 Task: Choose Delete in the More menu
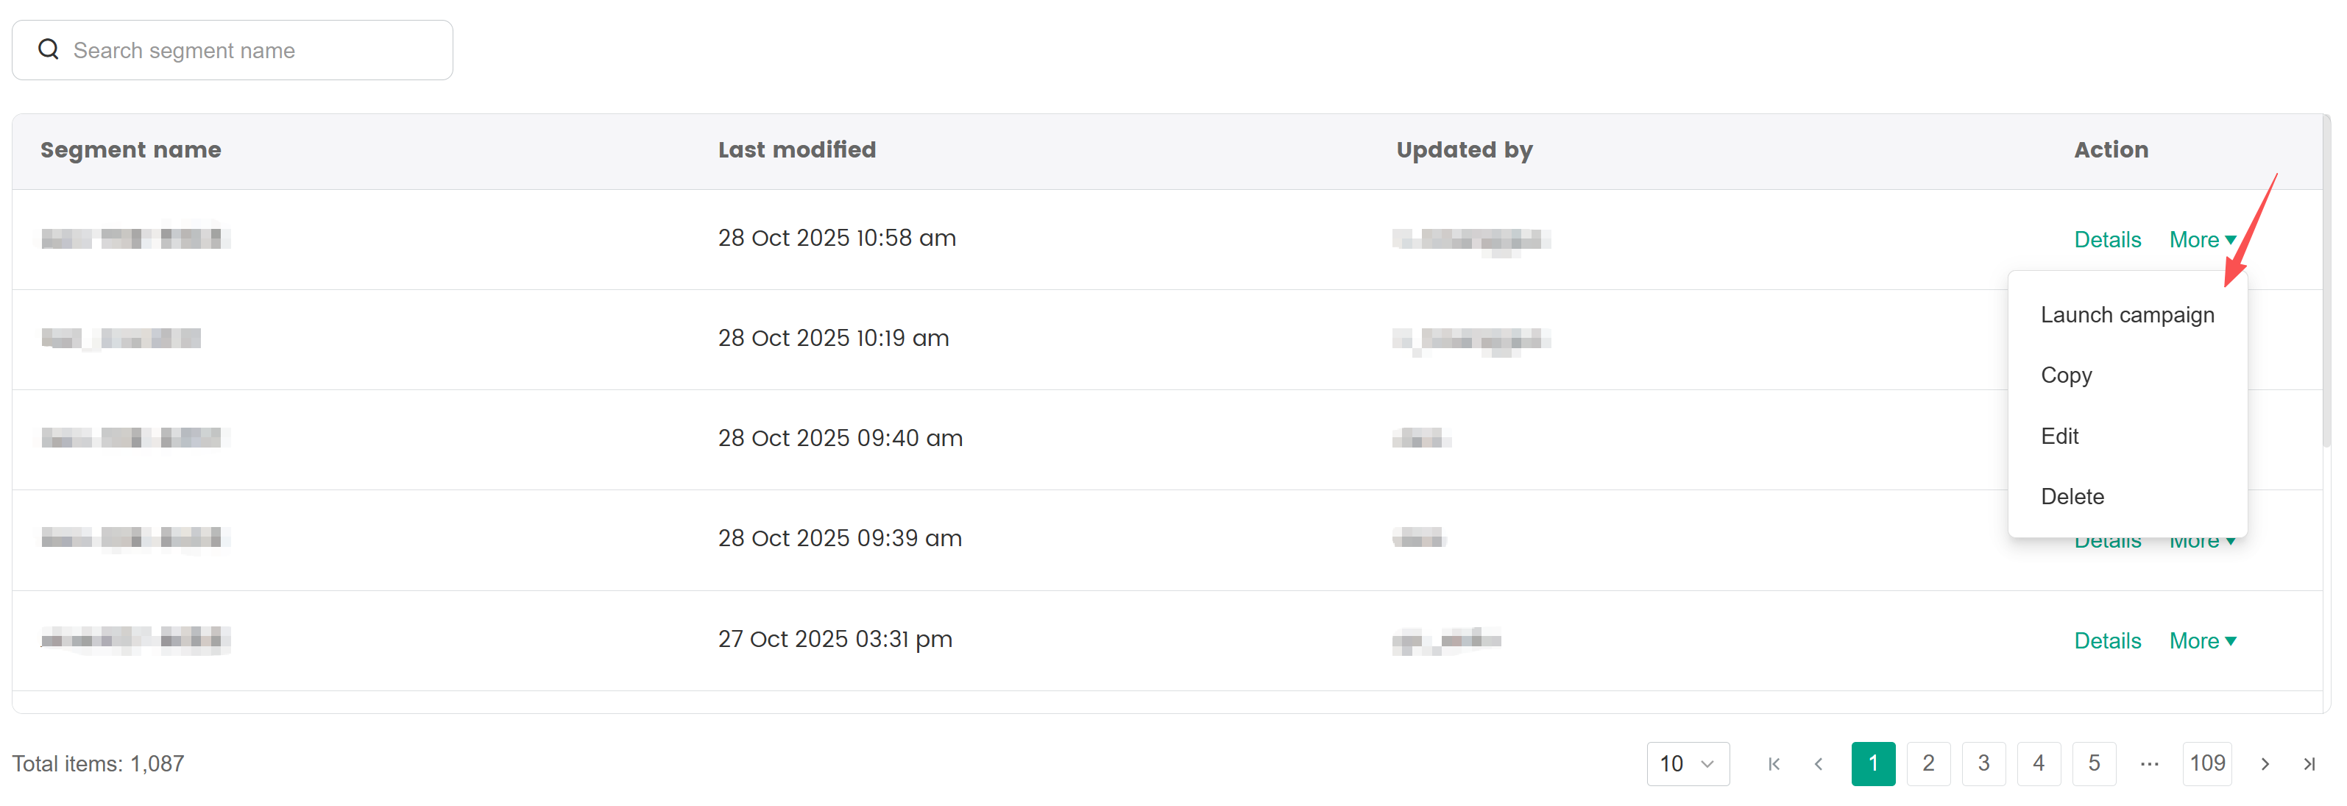click(2072, 496)
